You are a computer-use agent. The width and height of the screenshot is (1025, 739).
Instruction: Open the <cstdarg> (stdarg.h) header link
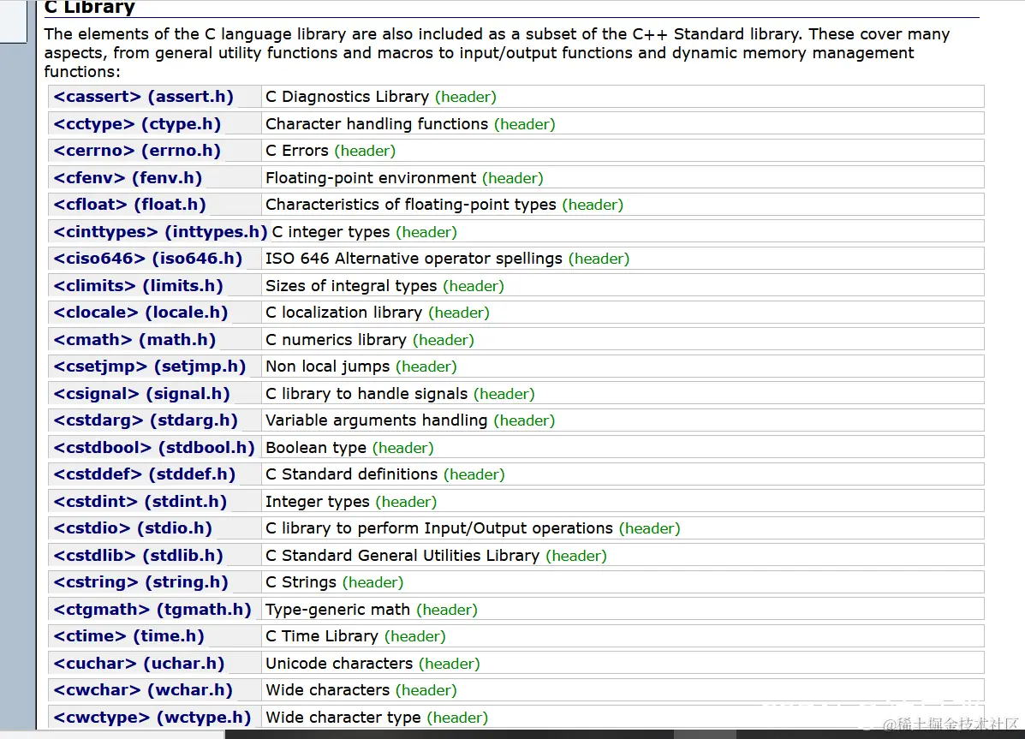coord(146,420)
